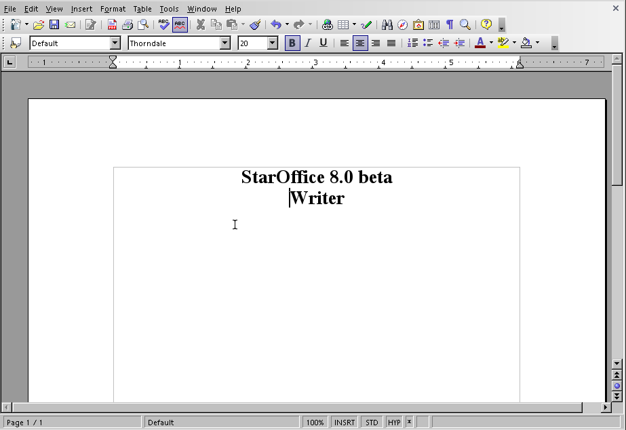Expand the paragraph style dropdown
The image size is (626, 430).
pyautogui.click(x=115, y=43)
